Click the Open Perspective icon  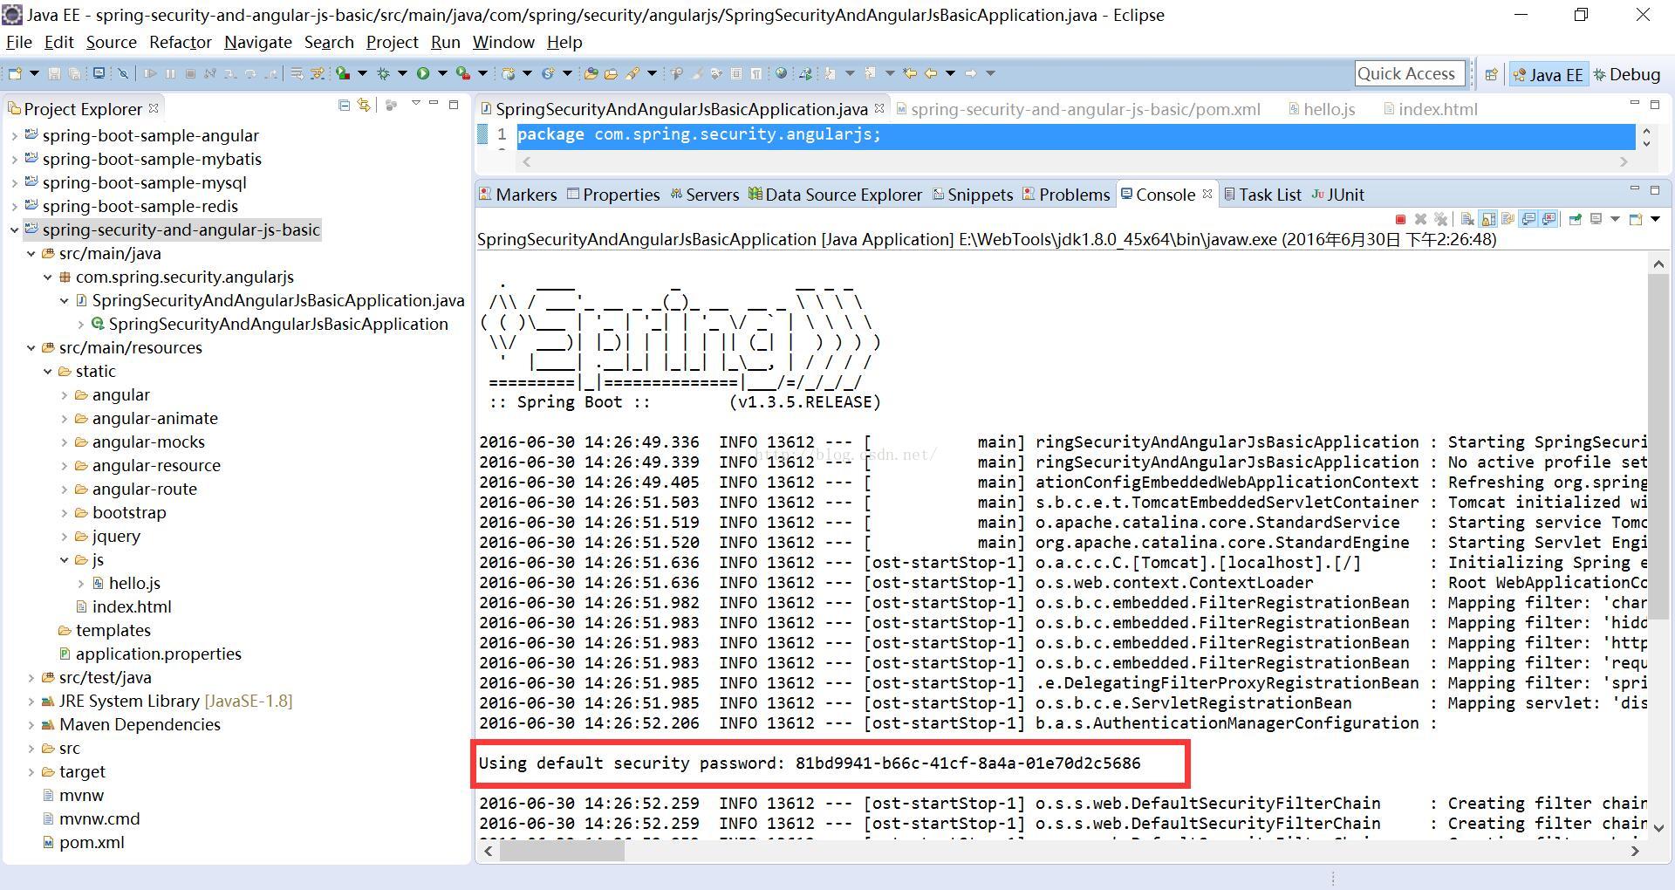1491,74
